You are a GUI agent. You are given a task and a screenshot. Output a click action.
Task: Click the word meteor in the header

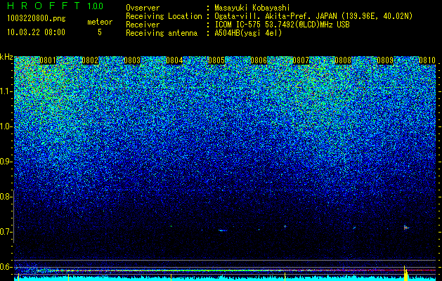click(100, 22)
